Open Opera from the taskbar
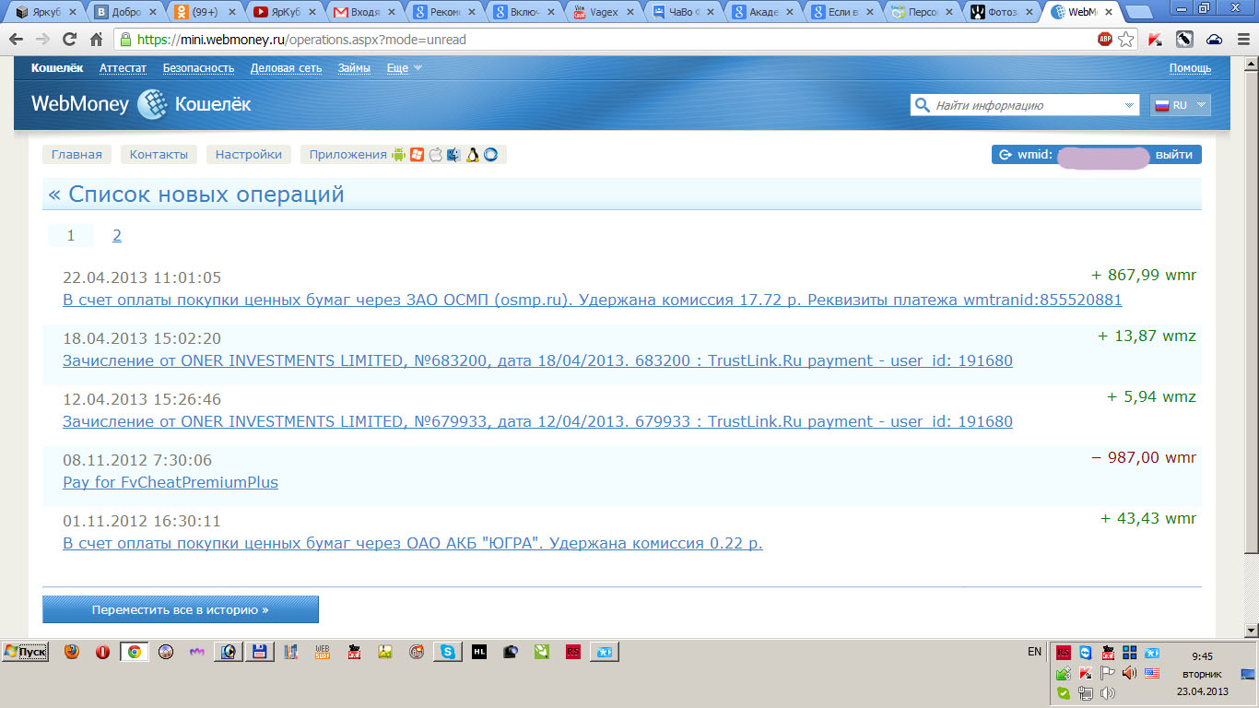The image size is (1259, 708). point(103,652)
